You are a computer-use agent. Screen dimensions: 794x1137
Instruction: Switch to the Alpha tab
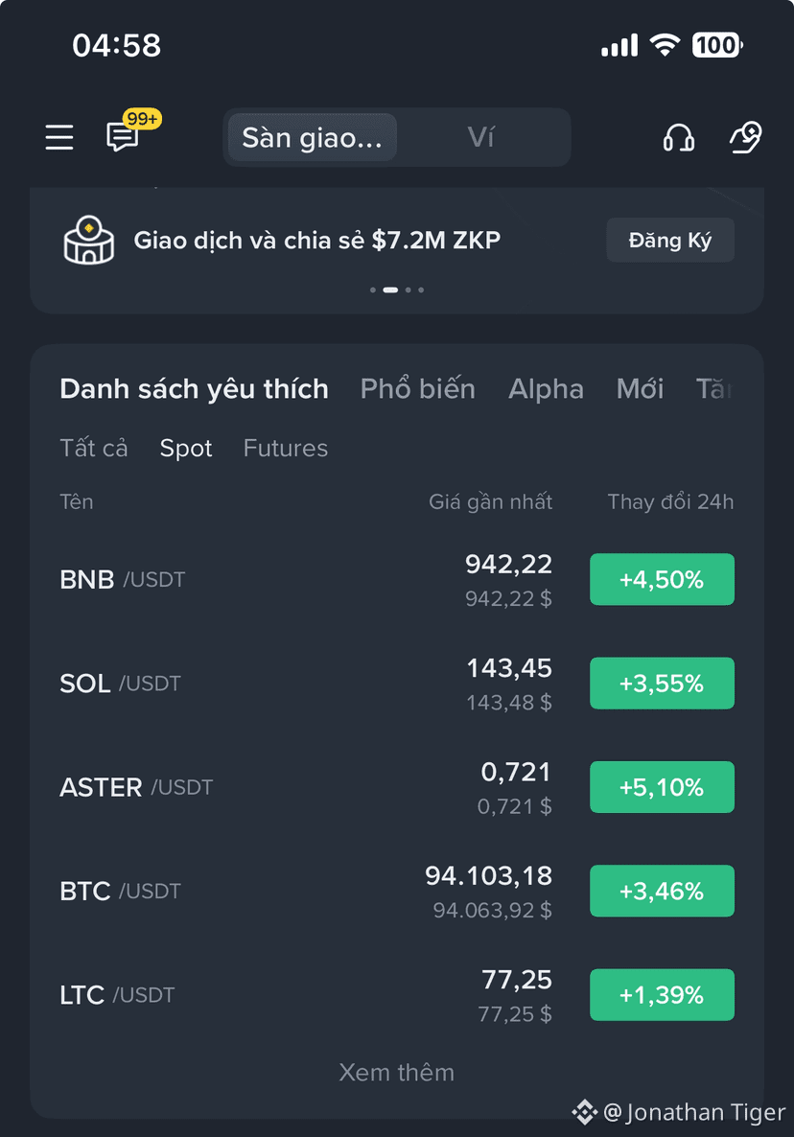click(546, 389)
